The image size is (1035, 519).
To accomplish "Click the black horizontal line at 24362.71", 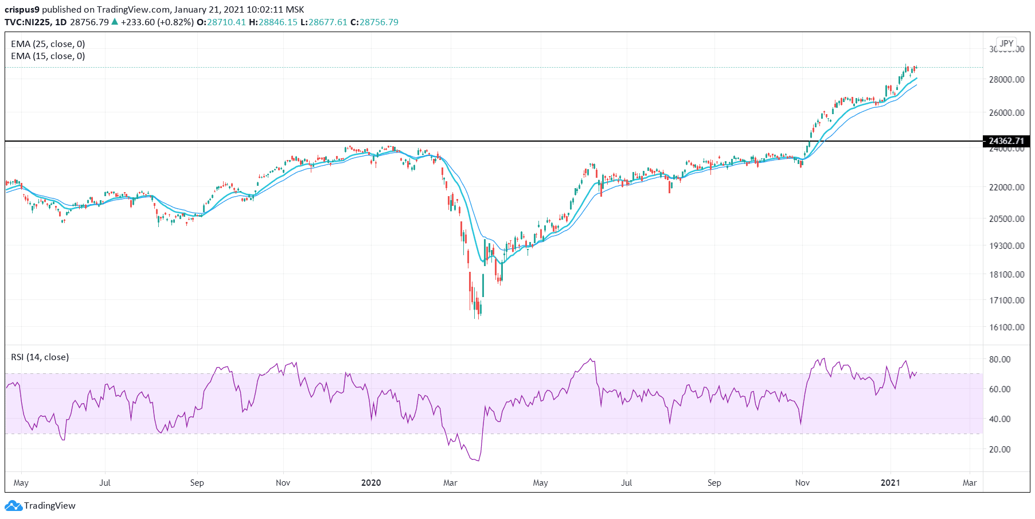I will coord(493,141).
